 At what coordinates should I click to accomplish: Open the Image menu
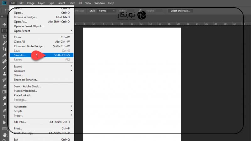[x=30, y=3]
